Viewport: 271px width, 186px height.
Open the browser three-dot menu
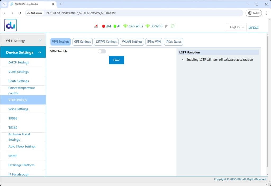tap(266, 13)
